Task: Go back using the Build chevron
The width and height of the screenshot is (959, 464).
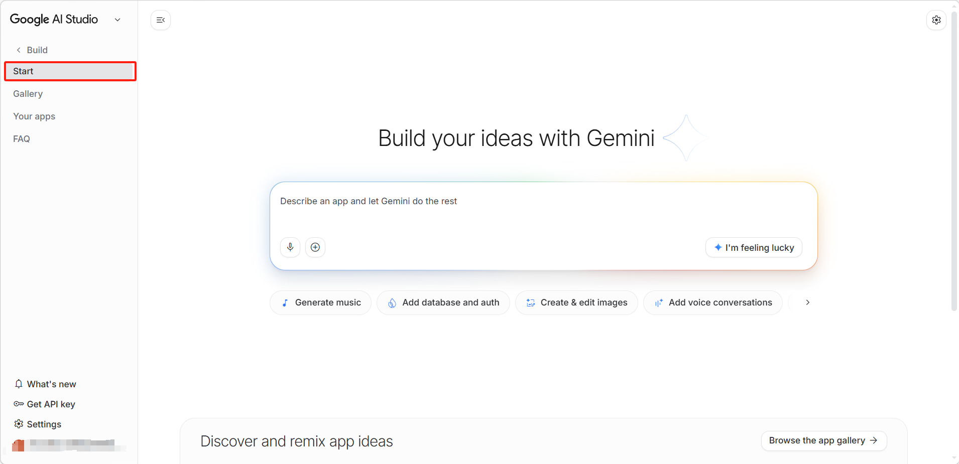Action: click(x=19, y=50)
